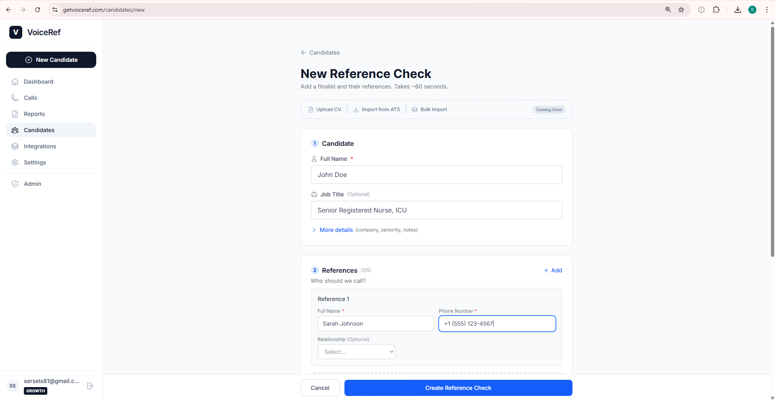Image resolution: width=775 pixels, height=400 pixels.
Task: Click the Bulk Import stack icon
Action: coord(414,109)
